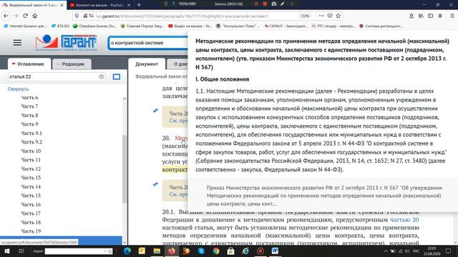
Task: Open Часть 9.2 in contents
Action: click(x=31, y=142)
